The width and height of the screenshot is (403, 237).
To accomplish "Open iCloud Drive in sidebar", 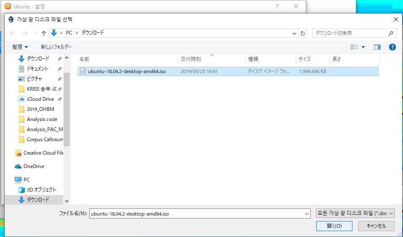I will point(40,99).
